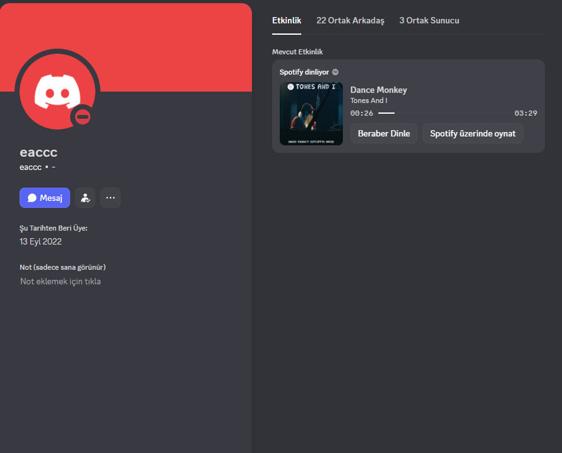Click the 00:26 elapsed time label
This screenshot has height=453, width=562.
tap(362, 113)
